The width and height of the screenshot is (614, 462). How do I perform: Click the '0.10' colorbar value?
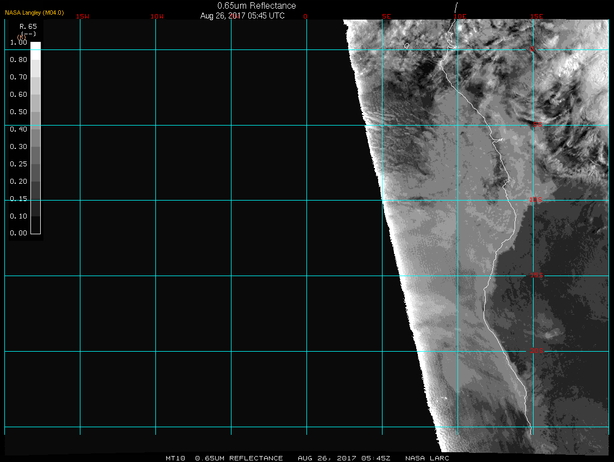[x=18, y=216]
